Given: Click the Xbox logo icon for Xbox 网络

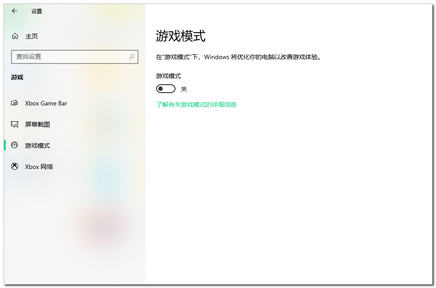Looking at the screenshot, I should (15, 167).
